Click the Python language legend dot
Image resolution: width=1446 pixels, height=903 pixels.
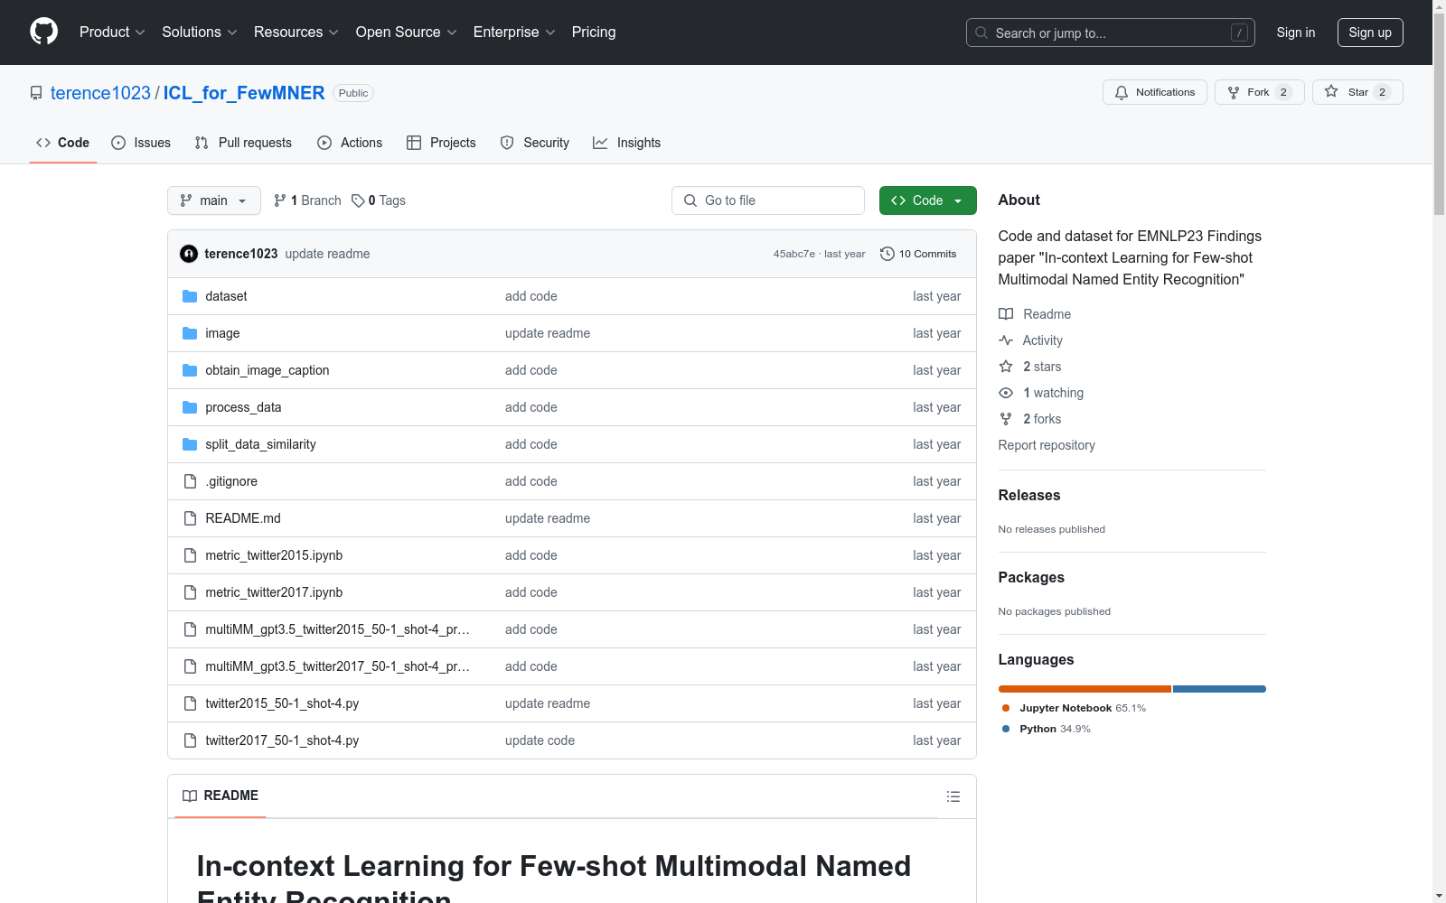click(x=1006, y=729)
